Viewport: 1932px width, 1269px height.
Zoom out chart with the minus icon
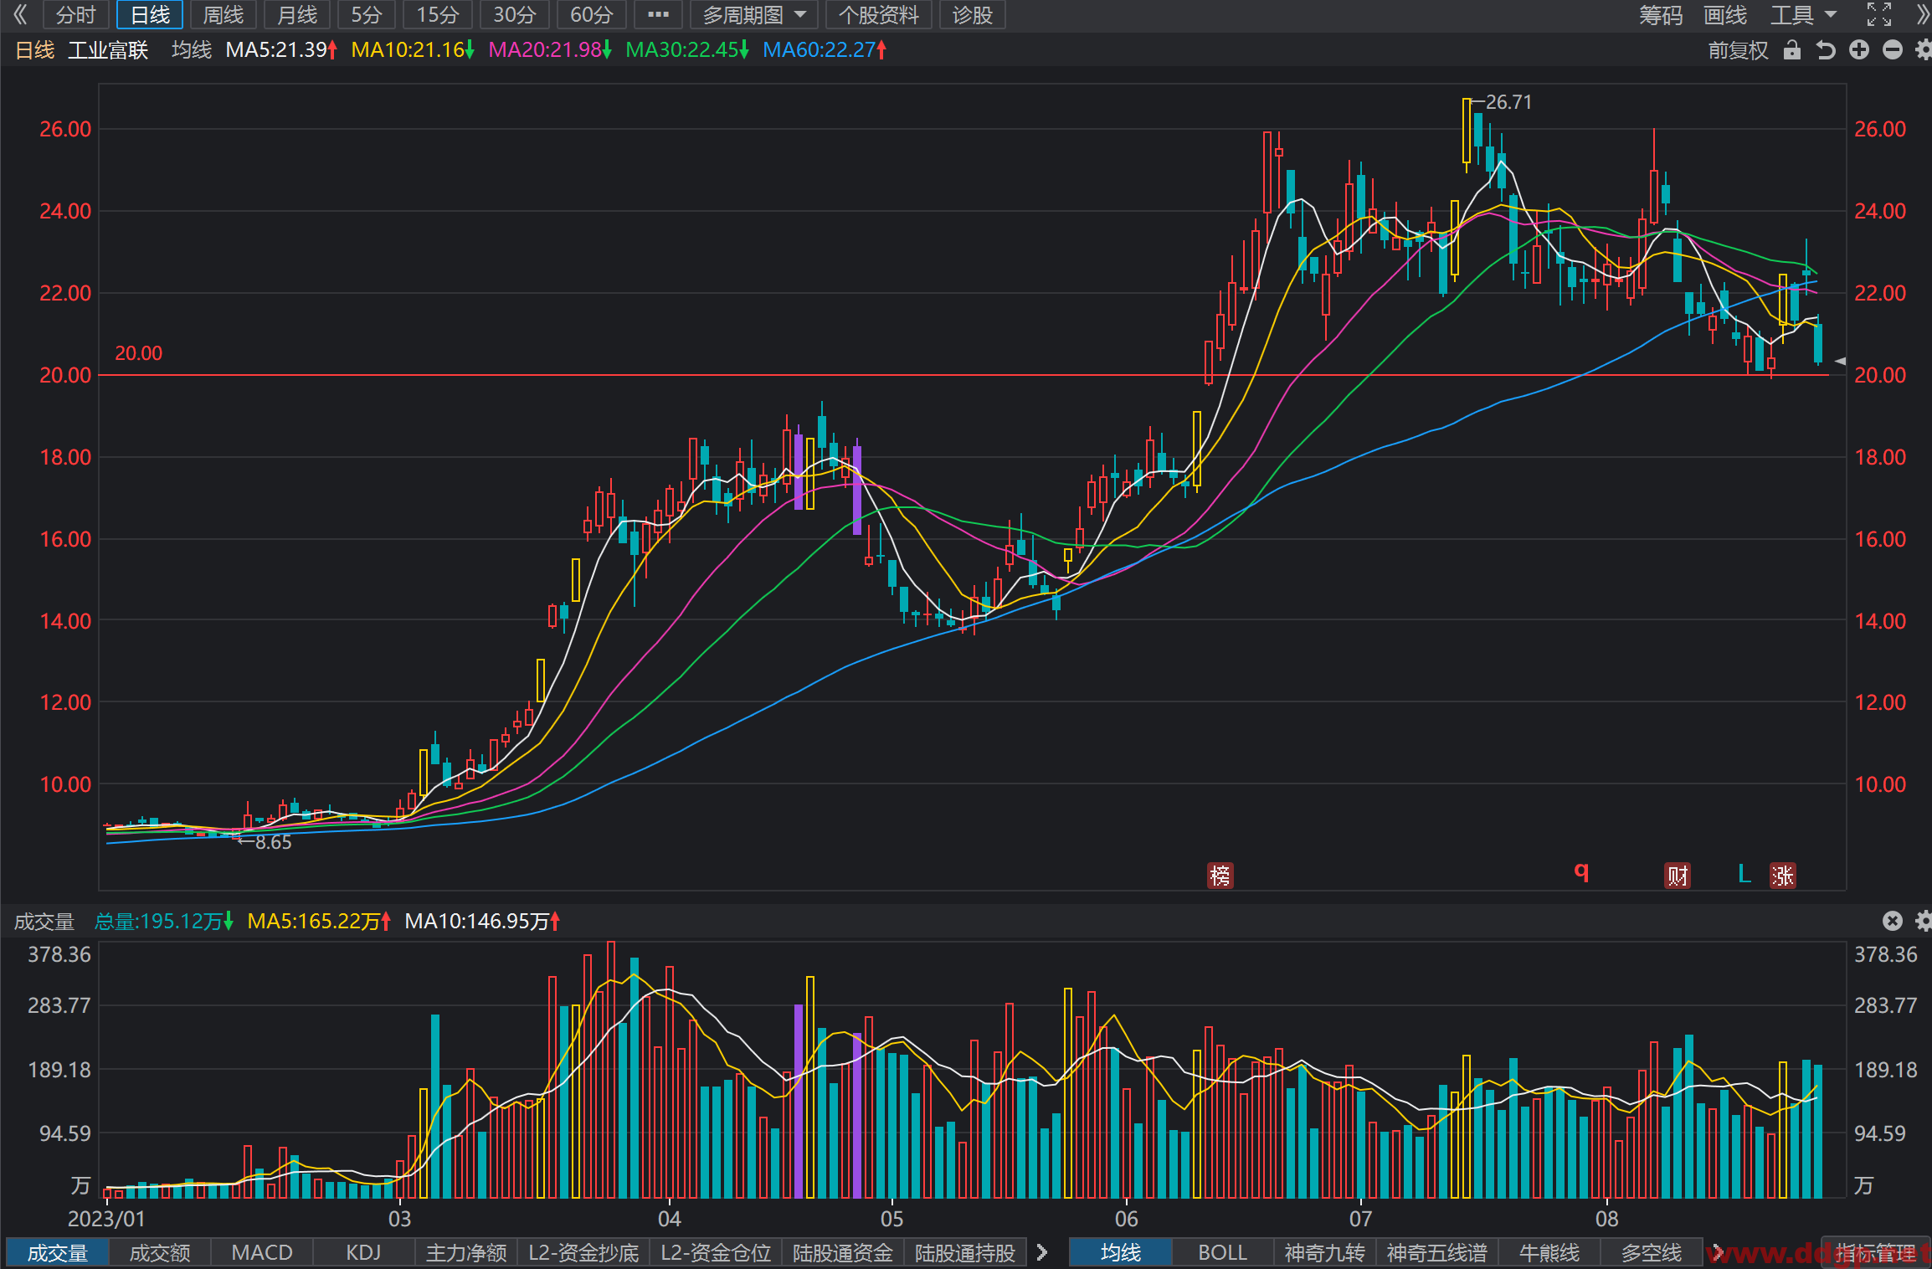(1893, 50)
